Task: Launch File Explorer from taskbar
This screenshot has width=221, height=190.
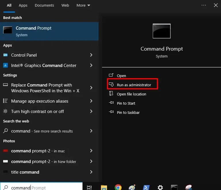Action: (104, 187)
